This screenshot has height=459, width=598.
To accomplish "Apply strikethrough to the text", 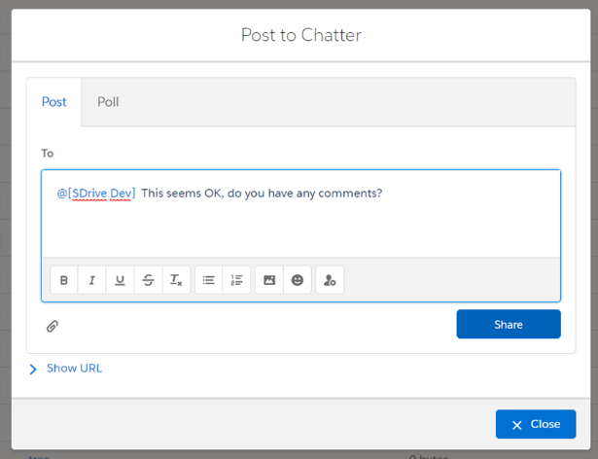I will coord(149,280).
